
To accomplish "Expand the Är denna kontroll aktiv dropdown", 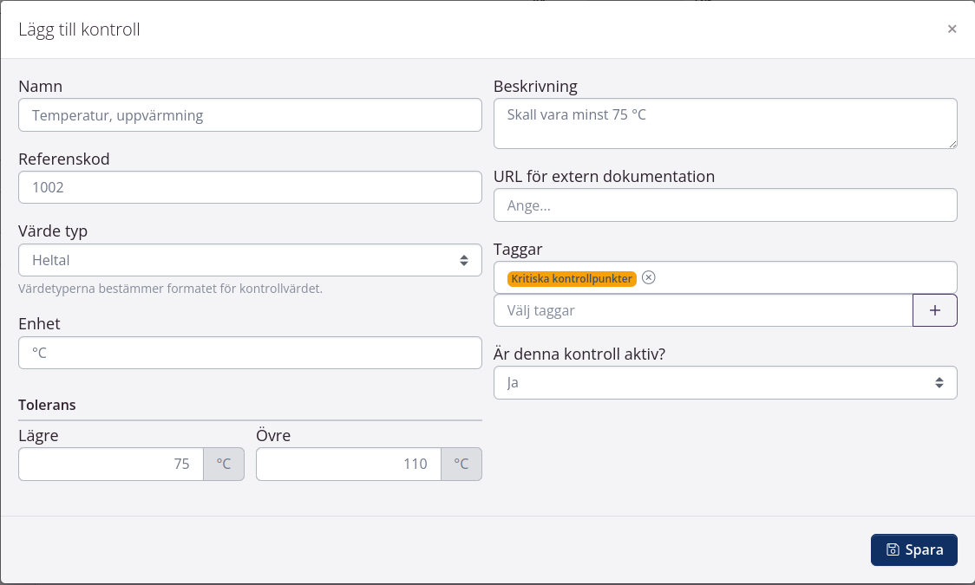I will pyautogui.click(x=724, y=382).
